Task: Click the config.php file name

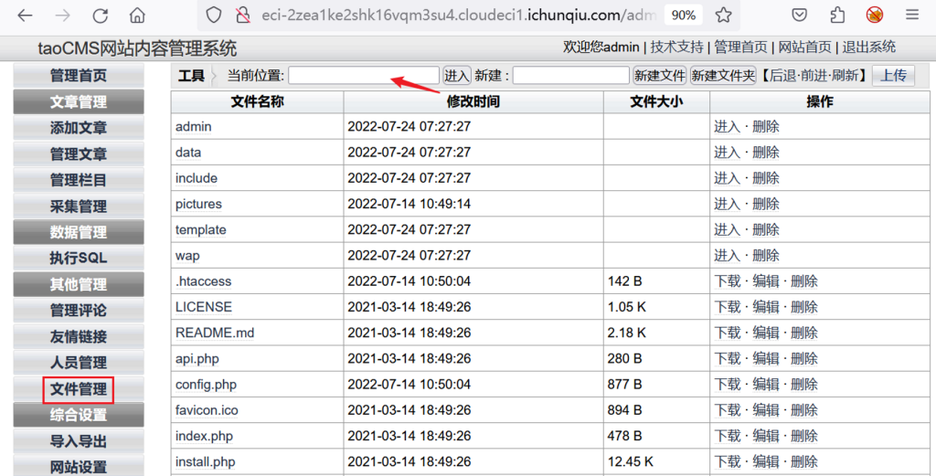Action: click(206, 384)
